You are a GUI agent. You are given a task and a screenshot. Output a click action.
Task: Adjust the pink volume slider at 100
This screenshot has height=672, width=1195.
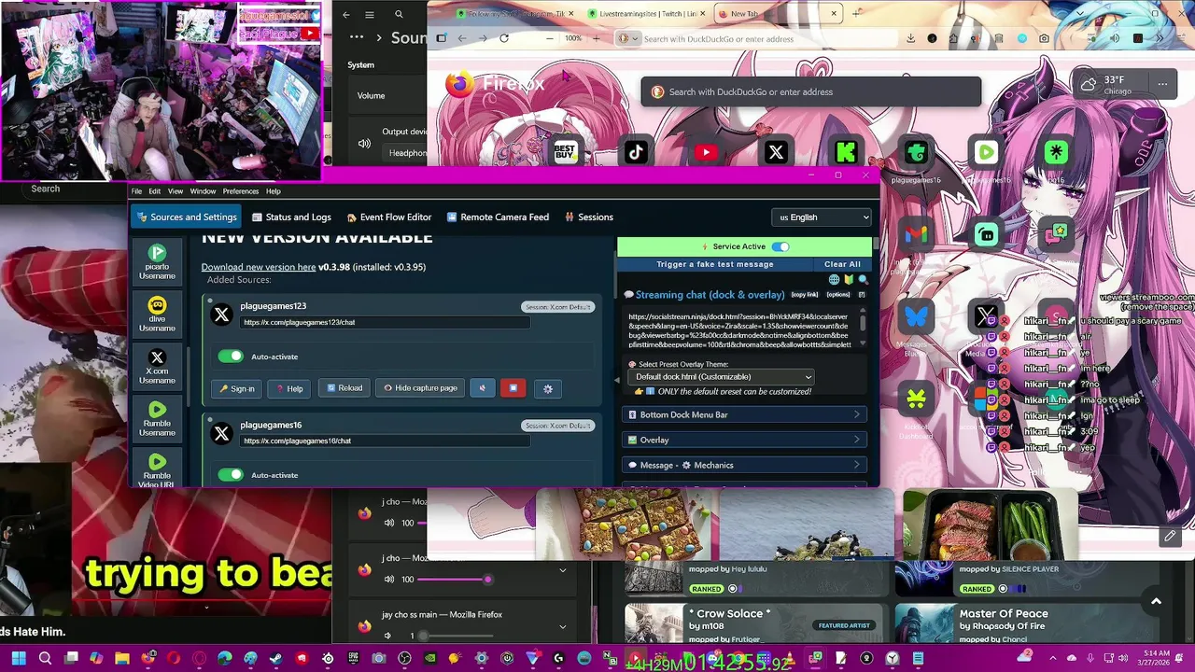click(454, 580)
